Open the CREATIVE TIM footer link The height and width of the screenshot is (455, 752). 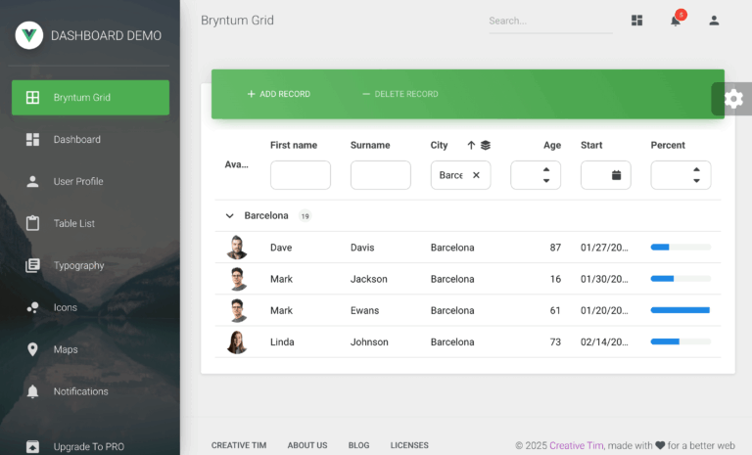coord(239,445)
